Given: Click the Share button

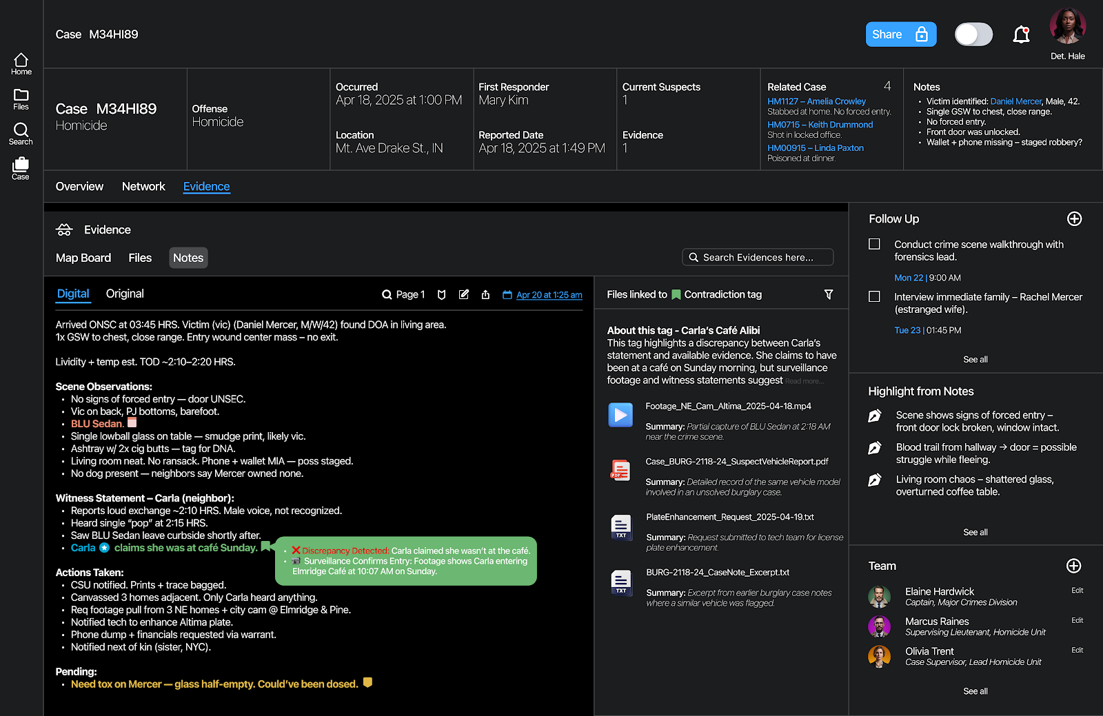Looking at the screenshot, I should 901,34.
